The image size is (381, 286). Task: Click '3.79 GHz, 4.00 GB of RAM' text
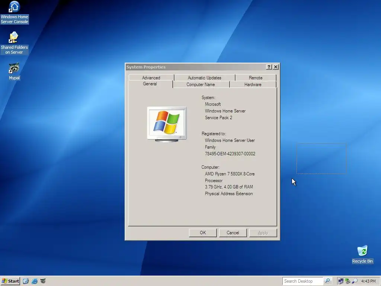229,187
